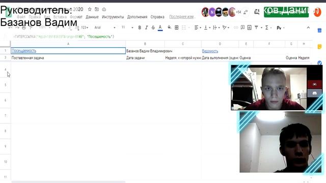Select the Поставленная задача header cell
This screenshot has height=183, width=326.
(x=68, y=58)
